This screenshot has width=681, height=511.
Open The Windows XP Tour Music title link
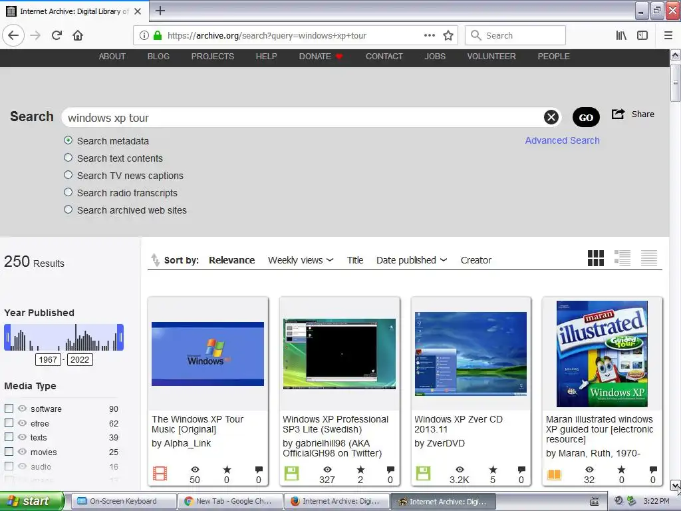click(198, 424)
